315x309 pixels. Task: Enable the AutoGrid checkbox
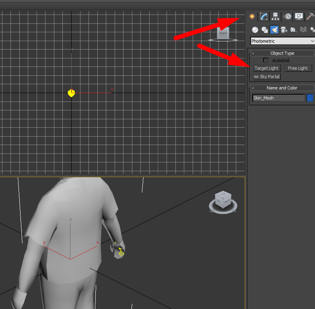266,60
